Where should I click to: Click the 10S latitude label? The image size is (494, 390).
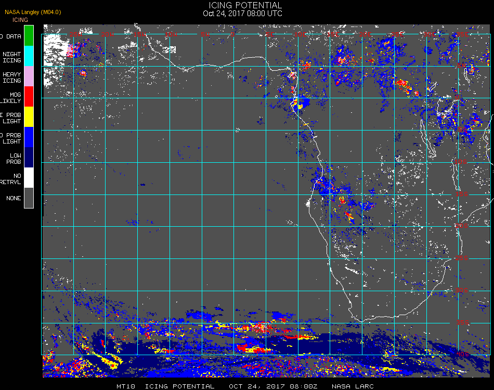461,162
